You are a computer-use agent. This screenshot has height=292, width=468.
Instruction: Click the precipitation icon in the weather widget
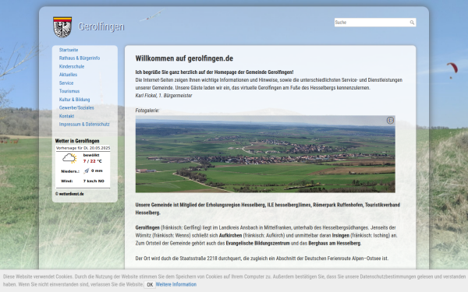[x=87, y=171]
